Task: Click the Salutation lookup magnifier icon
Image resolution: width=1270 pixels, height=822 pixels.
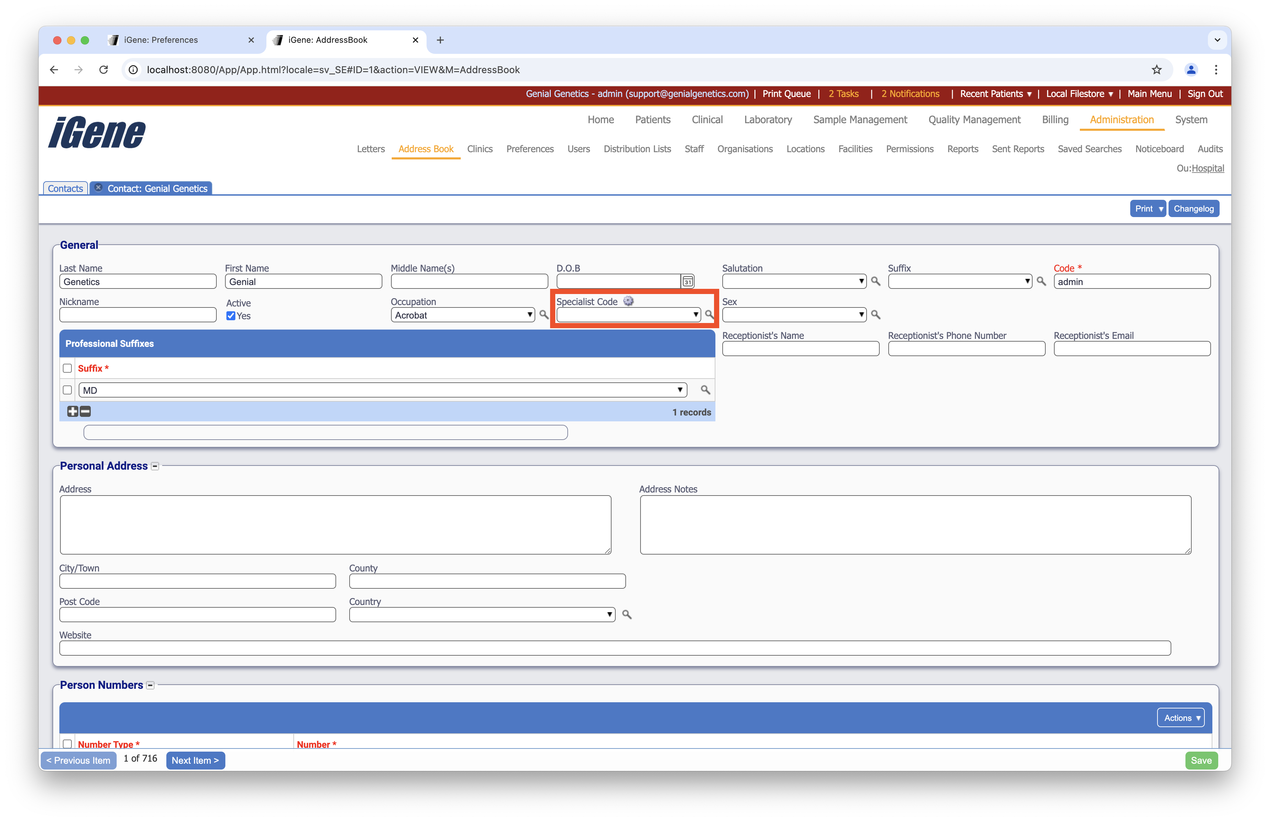Action: (x=875, y=281)
